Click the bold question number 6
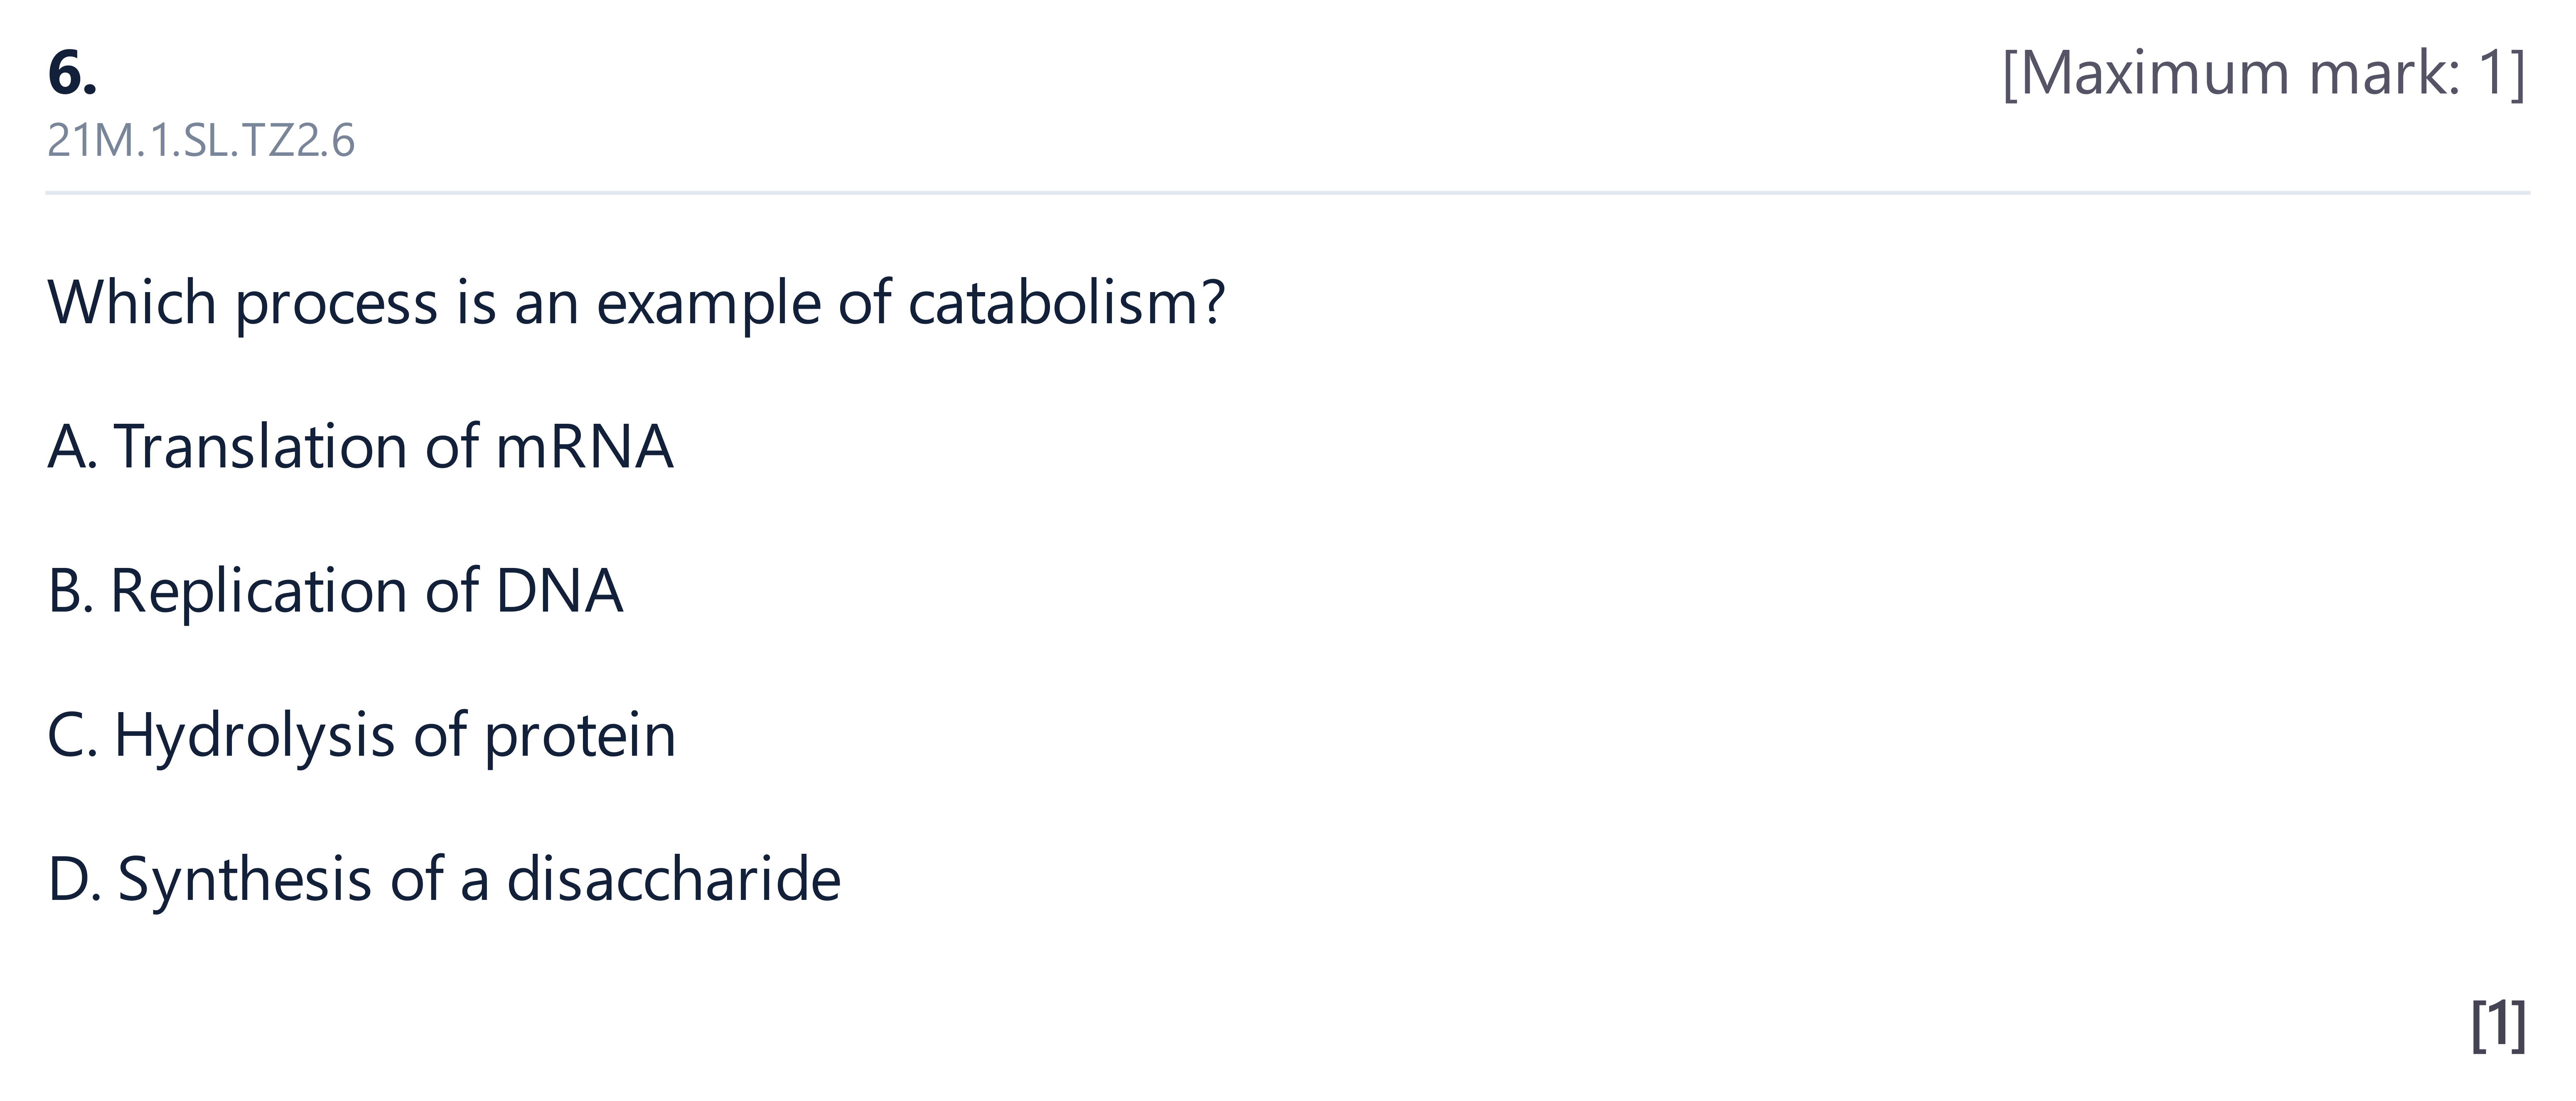 tap(72, 73)
